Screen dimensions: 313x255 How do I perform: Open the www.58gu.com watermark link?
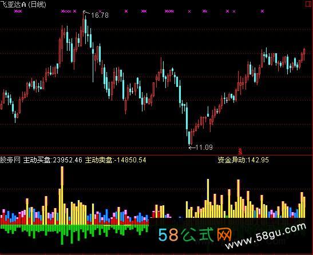click(266, 236)
